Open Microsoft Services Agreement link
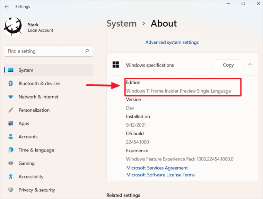263x199 pixels. (x=157, y=168)
